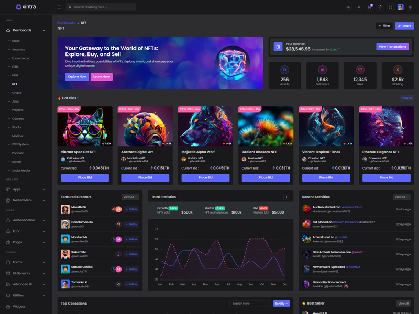Open the language translation selector
Screen dimensions: 419x314
click(348, 7)
